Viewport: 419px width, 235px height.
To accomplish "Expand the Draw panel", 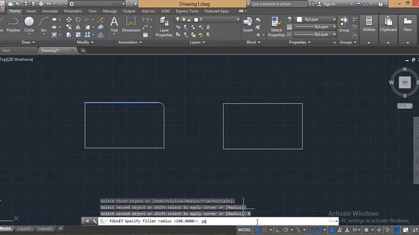I will (28, 42).
